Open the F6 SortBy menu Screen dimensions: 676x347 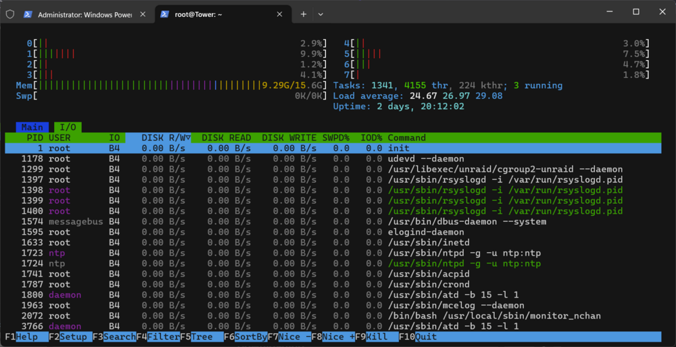[246, 337]
